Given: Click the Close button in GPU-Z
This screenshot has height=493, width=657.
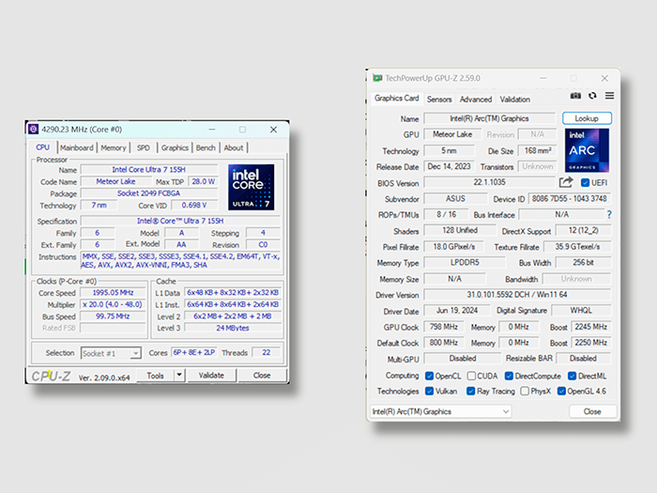Looking at the screenshot, I should pos(592,411).
